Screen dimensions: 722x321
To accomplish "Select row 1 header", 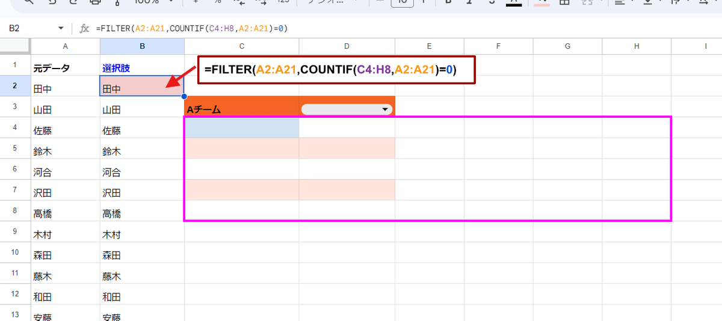I will [16, 64].
